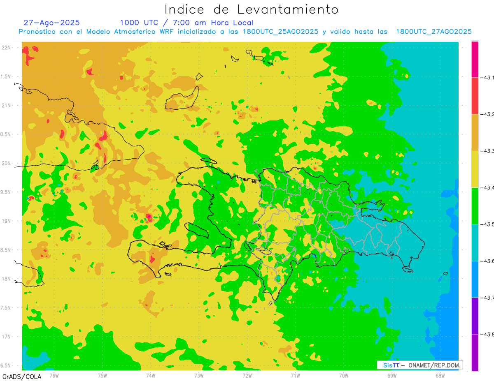
Task: Select the yellow colorbar swatch
Action: pyautogui.click(x=475, y=169)
